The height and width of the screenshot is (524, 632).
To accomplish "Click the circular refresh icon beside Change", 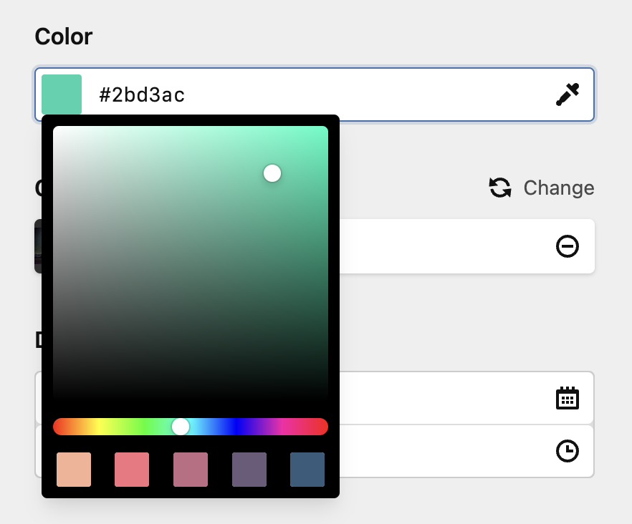I will [x=499, y=188].
